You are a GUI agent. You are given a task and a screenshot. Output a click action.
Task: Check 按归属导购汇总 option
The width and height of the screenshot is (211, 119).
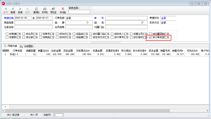[x=150, y=34]
